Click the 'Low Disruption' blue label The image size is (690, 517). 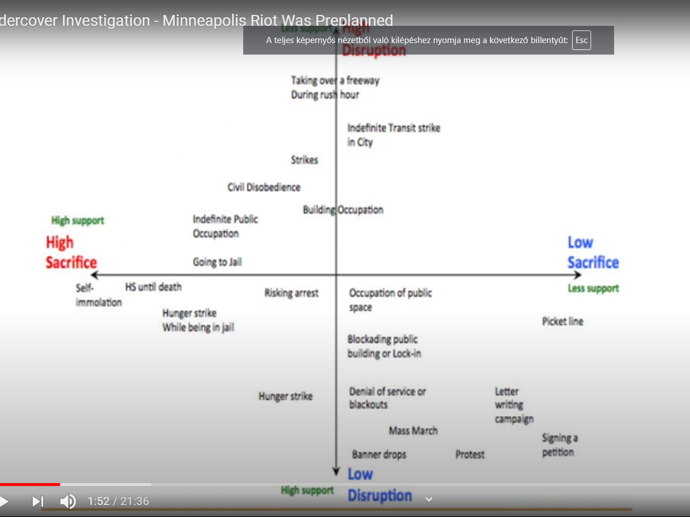pos(379,485)
